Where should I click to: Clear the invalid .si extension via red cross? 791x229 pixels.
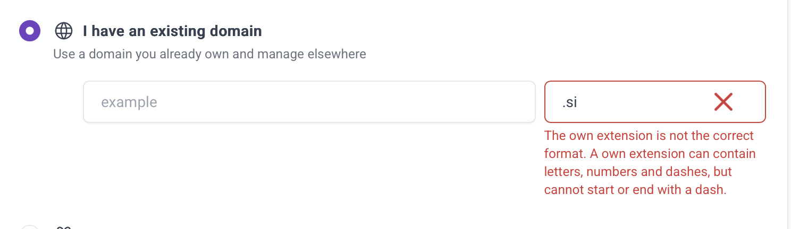pos(723,102)
